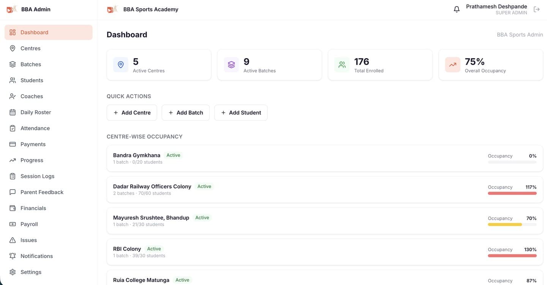Viewport: 547px width, 285px height.
Task: Open the RBI Colony centre row
Action: tap(325, 252)
